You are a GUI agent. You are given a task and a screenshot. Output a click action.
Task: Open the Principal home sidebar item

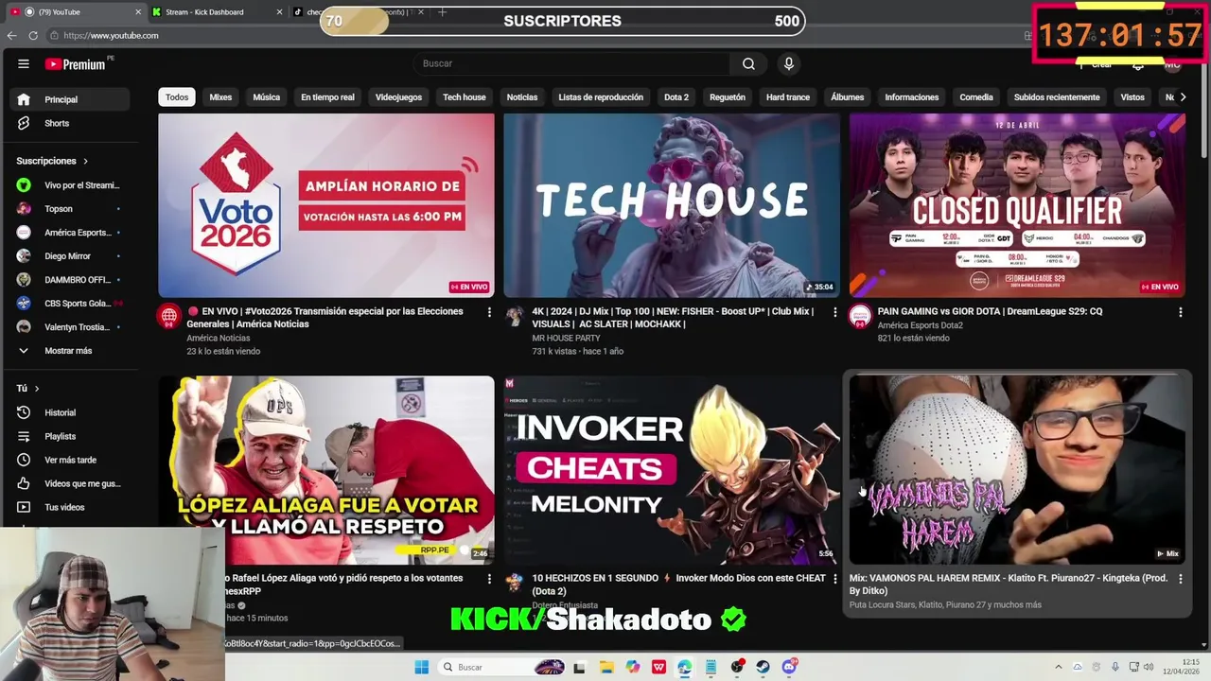click(x=69, y=99)
